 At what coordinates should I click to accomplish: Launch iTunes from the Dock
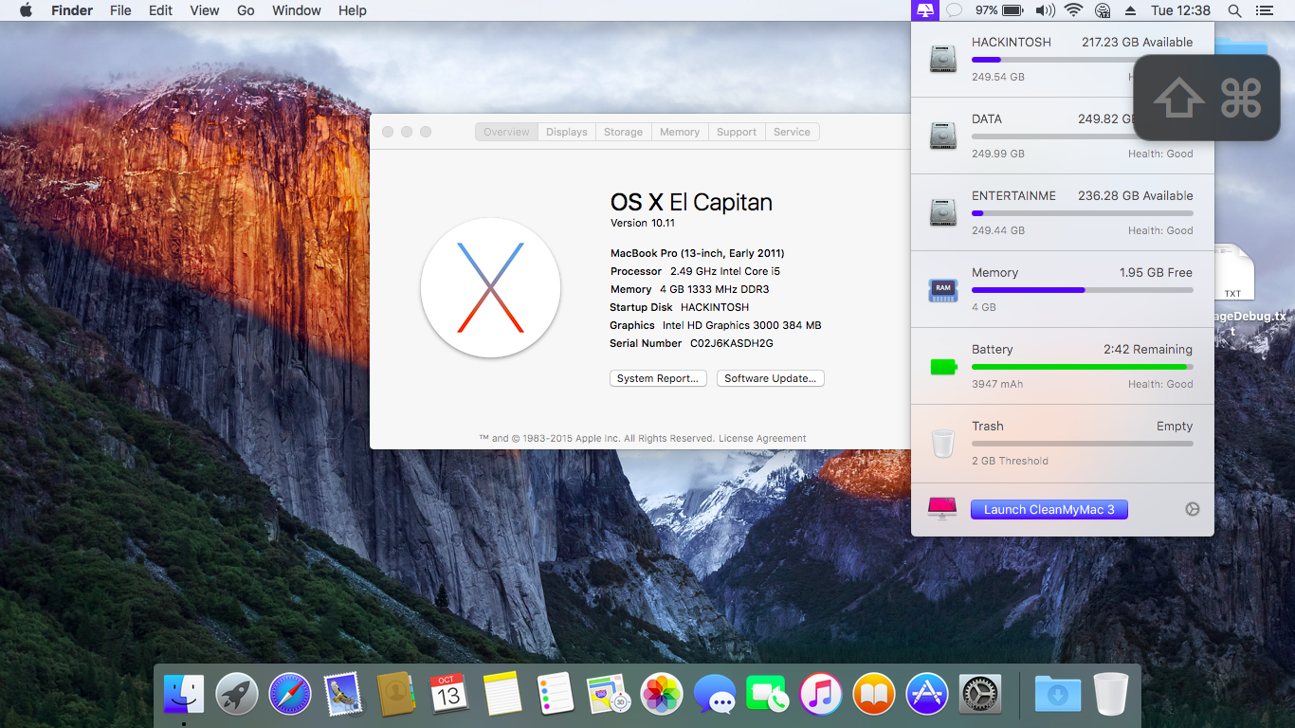tap(821, 694)
